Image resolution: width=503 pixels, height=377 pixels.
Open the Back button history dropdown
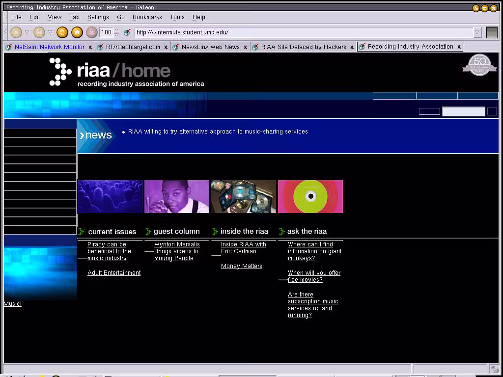(x=28, y=32)
